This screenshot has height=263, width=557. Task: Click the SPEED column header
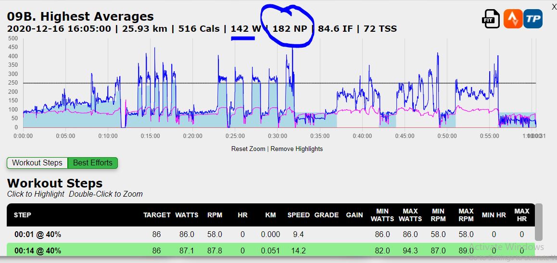[298, 215]
